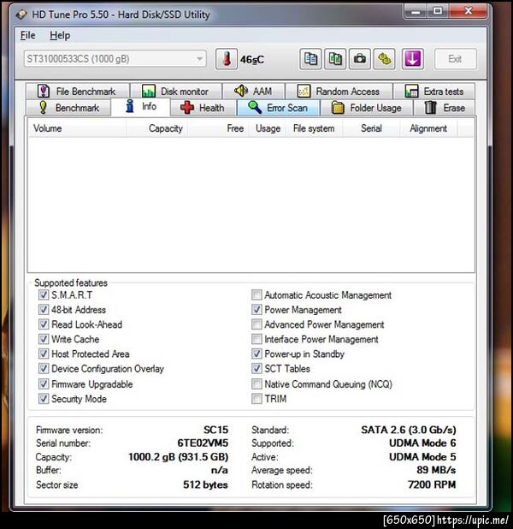Click the Exit button
Image resolution: width=513 pixels, height=529 pixels.
(456, 59)
